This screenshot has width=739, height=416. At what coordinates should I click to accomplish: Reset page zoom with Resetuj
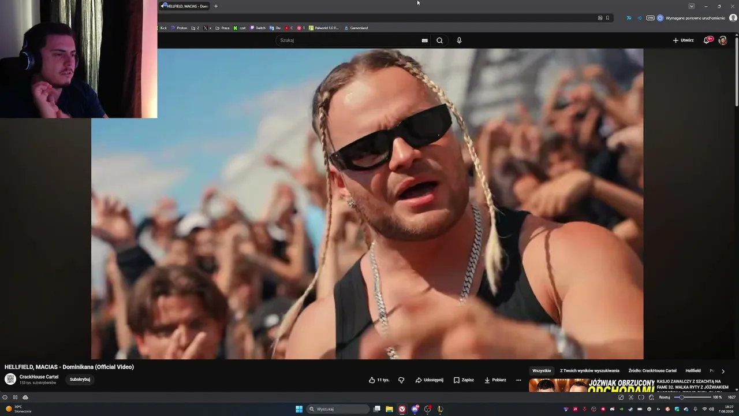[665, 398]
